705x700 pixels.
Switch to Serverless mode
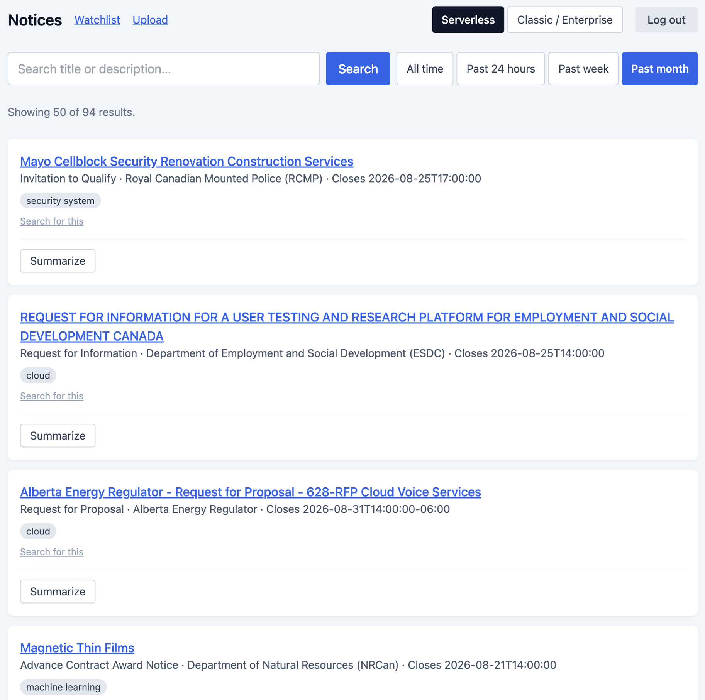468,20
